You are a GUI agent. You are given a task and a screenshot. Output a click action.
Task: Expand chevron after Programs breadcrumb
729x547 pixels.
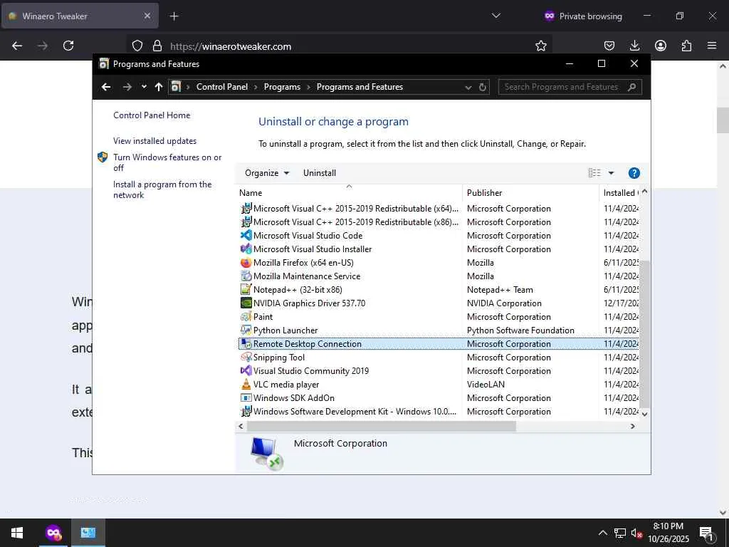[x=308, y=87]
